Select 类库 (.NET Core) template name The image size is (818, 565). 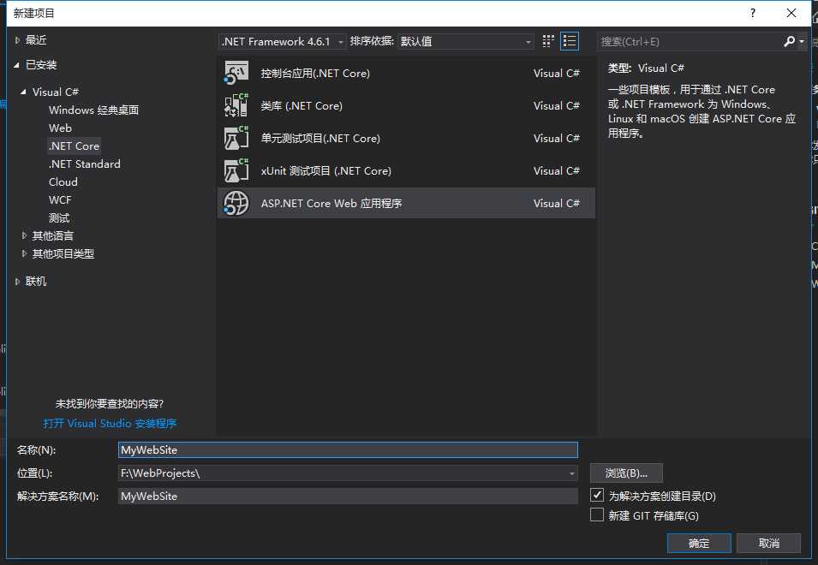302,106
